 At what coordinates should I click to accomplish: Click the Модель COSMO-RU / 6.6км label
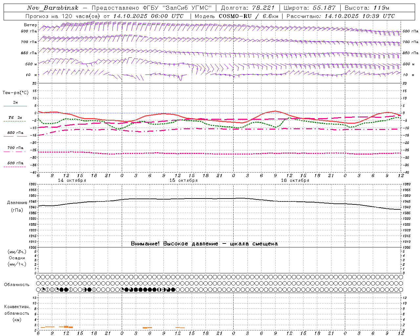point(237,16)
